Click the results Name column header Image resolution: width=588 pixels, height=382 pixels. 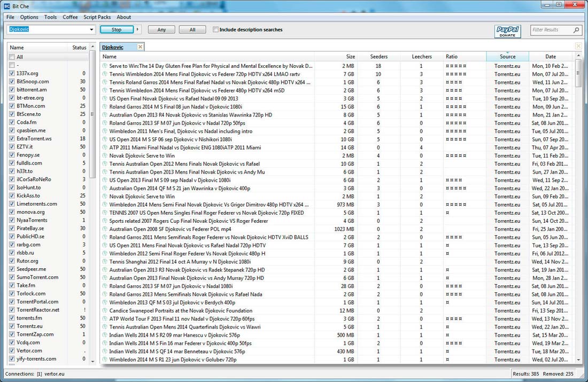point(207,57)
